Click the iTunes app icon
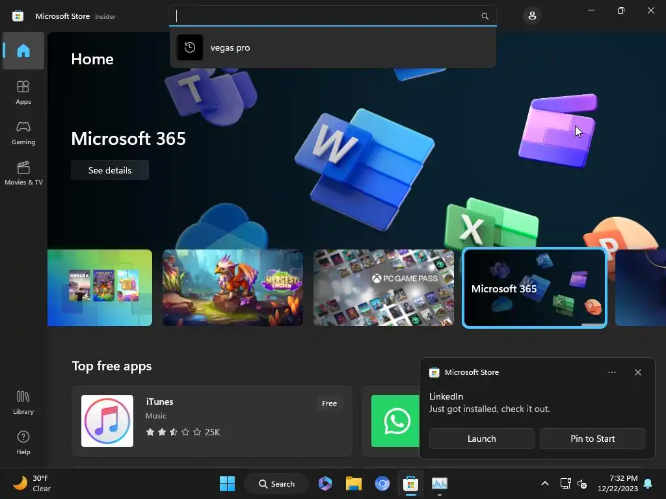Viewport: 666px width, 499px height. [x=107, y=421]
